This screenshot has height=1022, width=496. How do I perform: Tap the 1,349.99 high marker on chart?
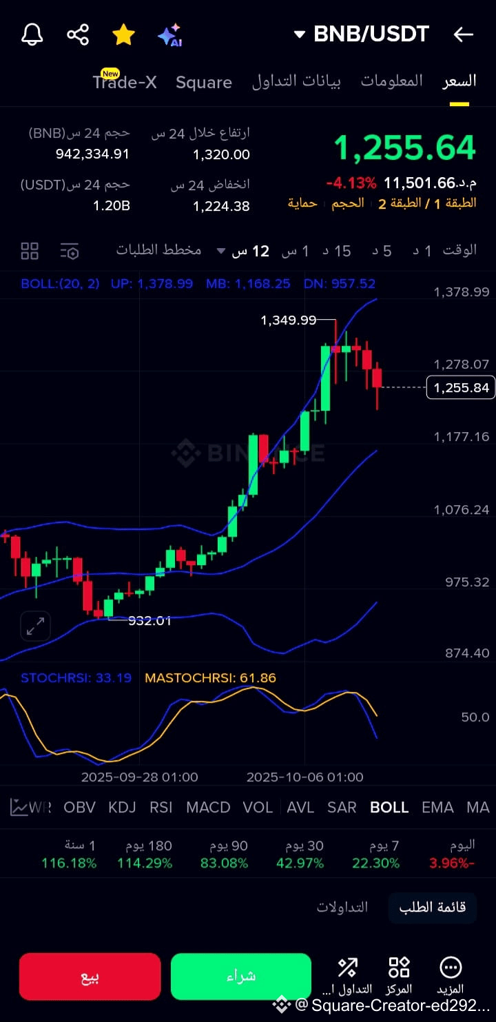coord(288,320)
